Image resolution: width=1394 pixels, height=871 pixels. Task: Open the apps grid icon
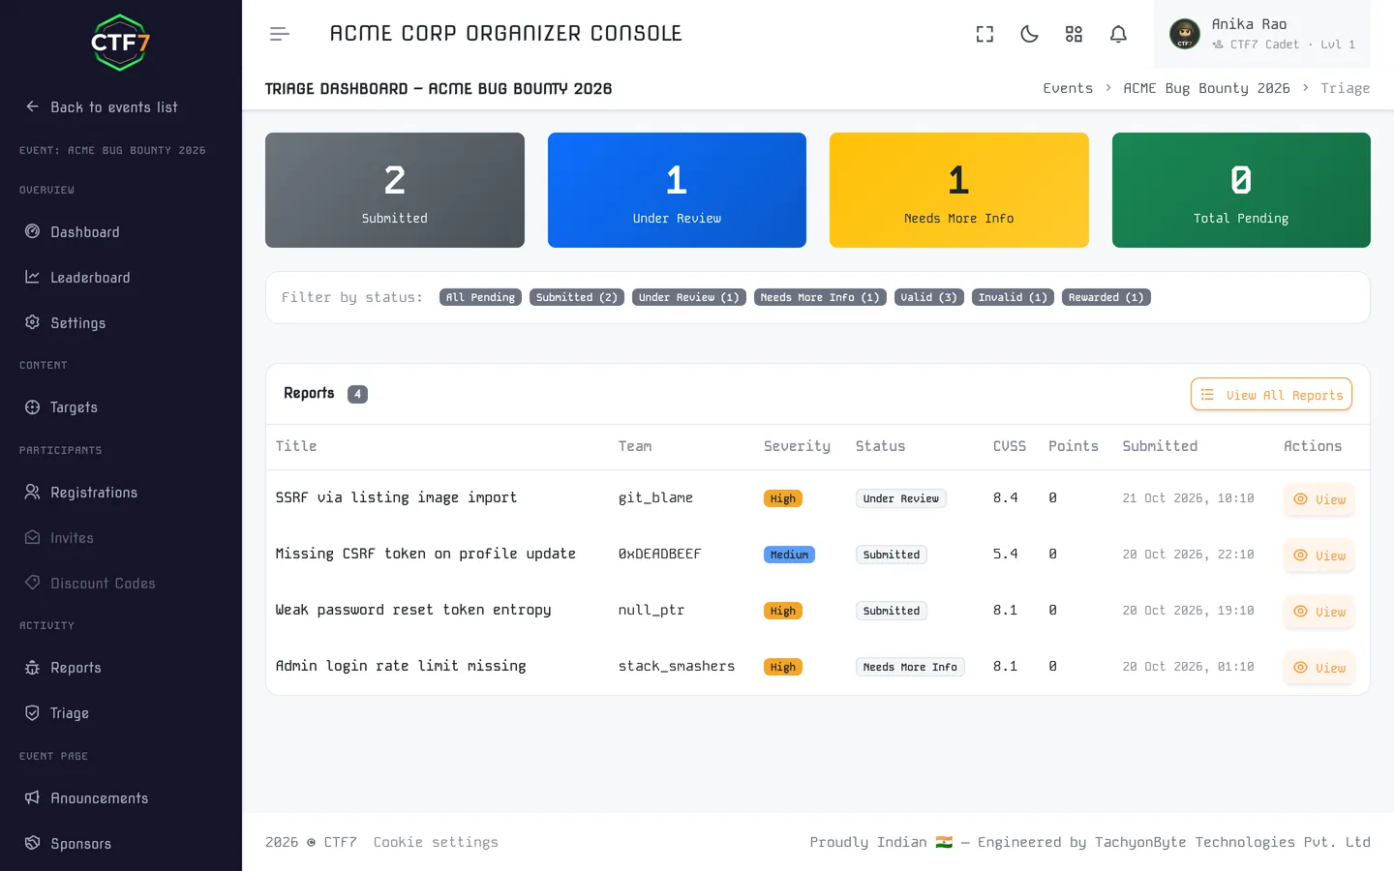pyautogui.click(x=1074, y=34)
